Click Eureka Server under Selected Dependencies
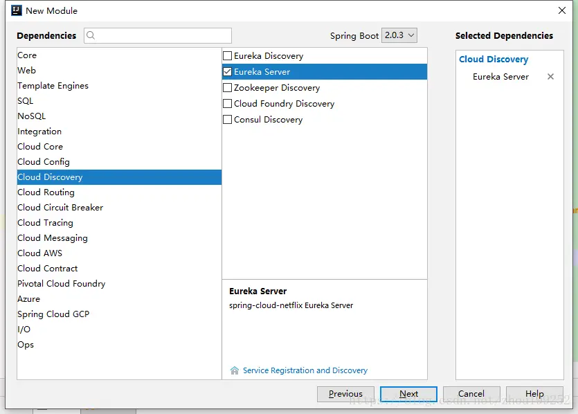 [x=500, y=77]
